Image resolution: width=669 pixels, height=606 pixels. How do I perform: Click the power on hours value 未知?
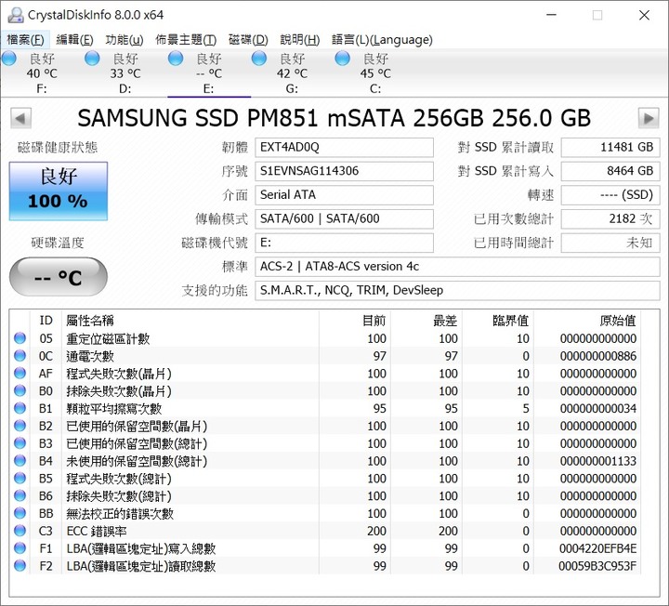pos(610,243)
